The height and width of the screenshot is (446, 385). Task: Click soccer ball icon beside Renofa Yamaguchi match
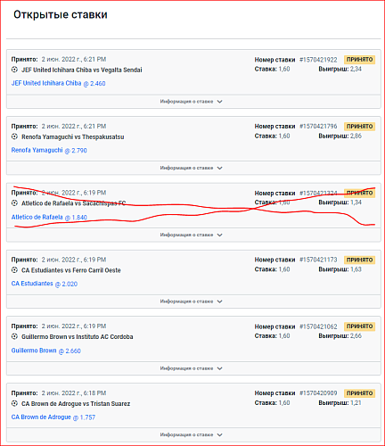pos(14,136)
